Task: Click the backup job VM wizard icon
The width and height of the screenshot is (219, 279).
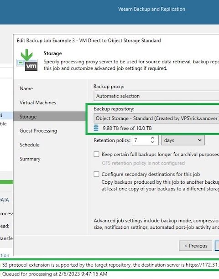Action: [x=27, y=60]
